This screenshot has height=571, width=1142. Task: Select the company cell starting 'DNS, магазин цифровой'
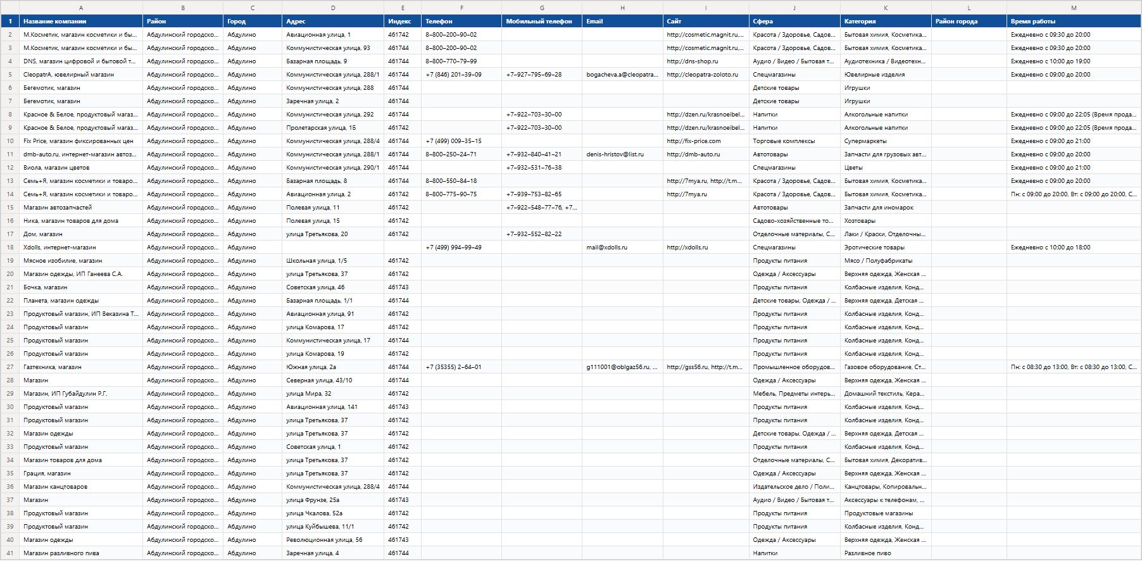coord(81,61)
